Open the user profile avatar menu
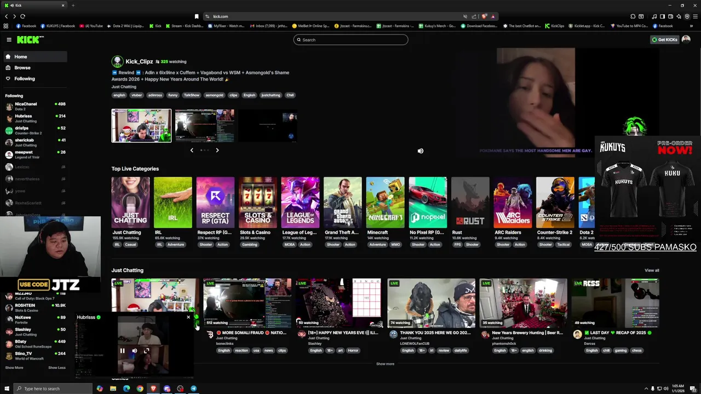Image resolution: width=701 pixels, height=394 pixels. tap(686, 39)
